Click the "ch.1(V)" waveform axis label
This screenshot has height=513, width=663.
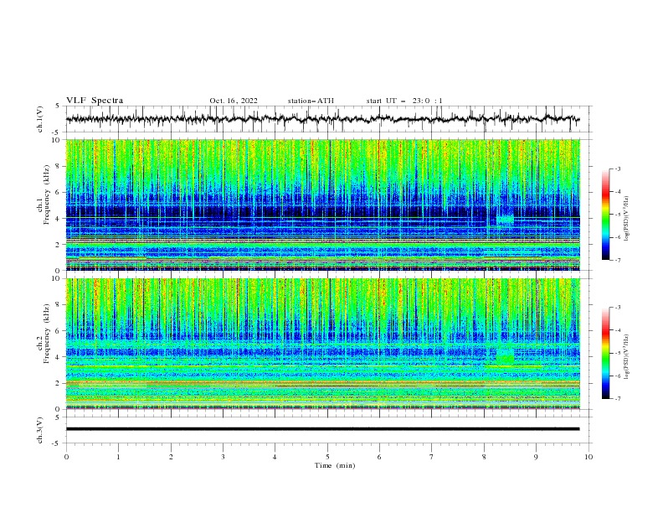pos(40,119)
